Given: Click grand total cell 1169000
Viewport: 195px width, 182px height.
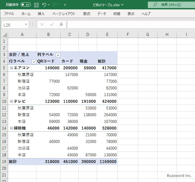Looking at the screenshot, I should pyautogui.click(x=107, y=162).
